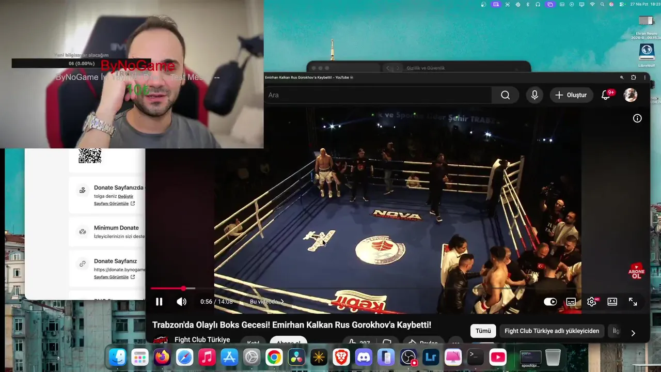Viewport: 661px width, 372px height.
Task: Click 'Sayfanı Görüntüle' under Donate Sayfanız
Action: pyautogui.click(x=114, y=277)
